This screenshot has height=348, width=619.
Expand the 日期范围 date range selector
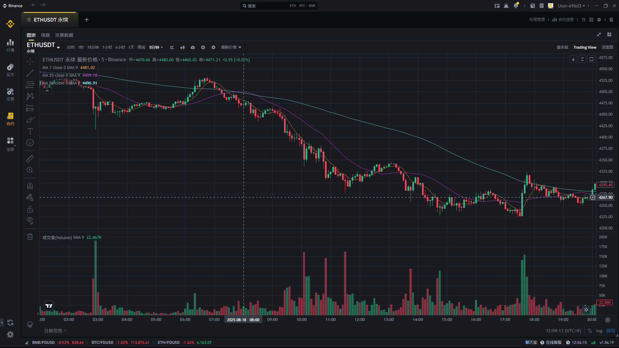(x=55, y=331)
